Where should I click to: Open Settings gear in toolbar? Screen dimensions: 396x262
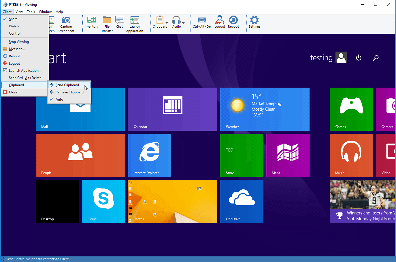(x=254, y=22)
